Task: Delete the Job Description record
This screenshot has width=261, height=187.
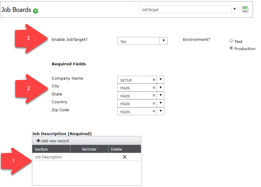Action: [125, 157]
